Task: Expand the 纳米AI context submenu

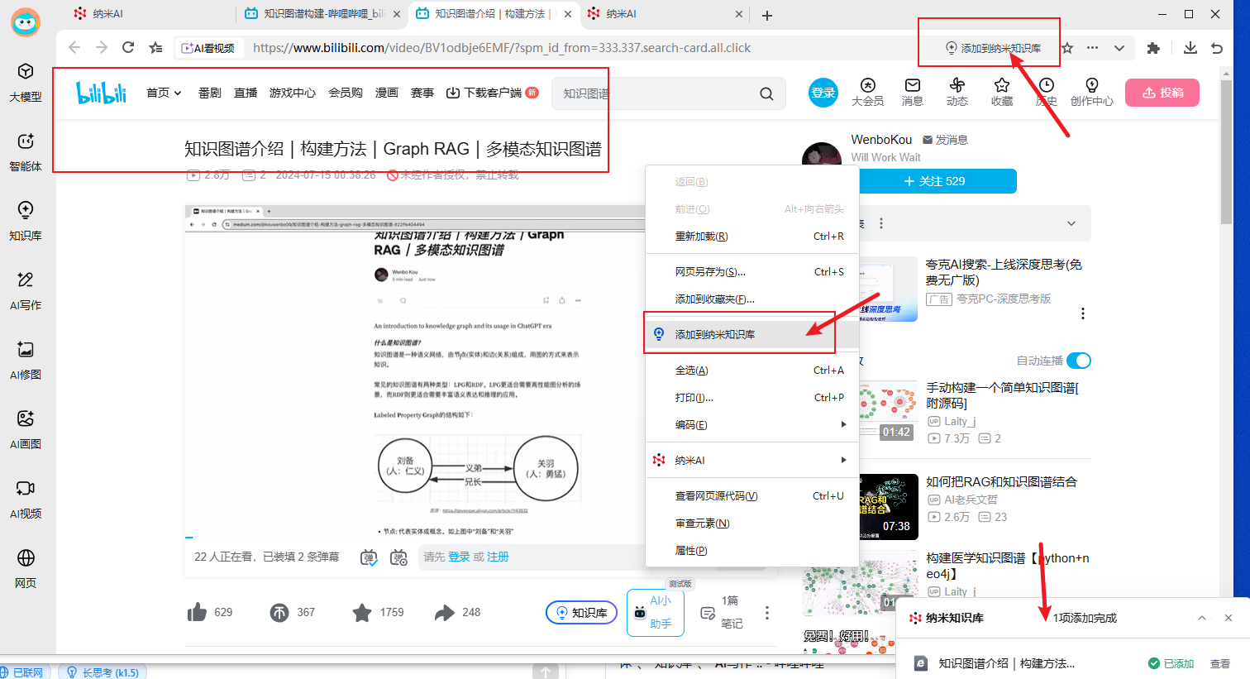Action: [x=752, y=460]
